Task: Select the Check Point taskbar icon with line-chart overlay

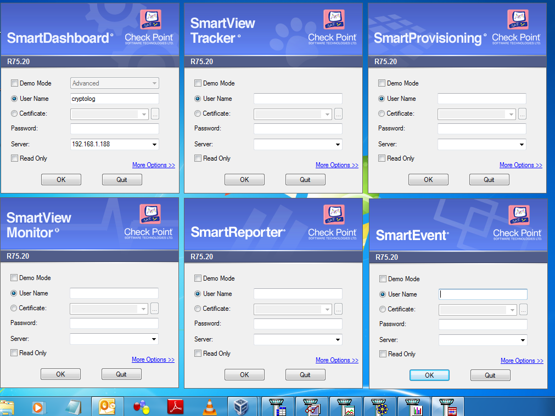Action: (x=345, y=407)
